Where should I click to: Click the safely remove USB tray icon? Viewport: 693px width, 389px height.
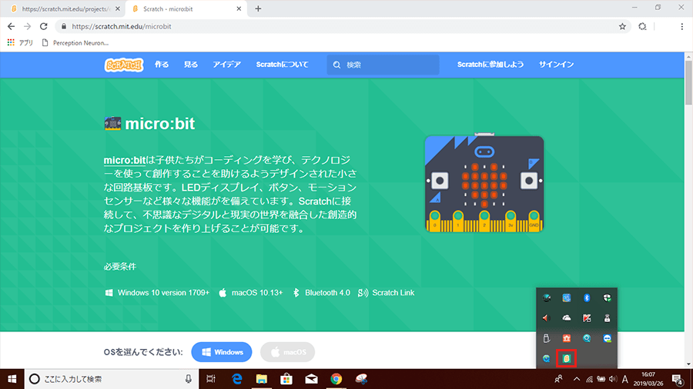coord(546,338)
